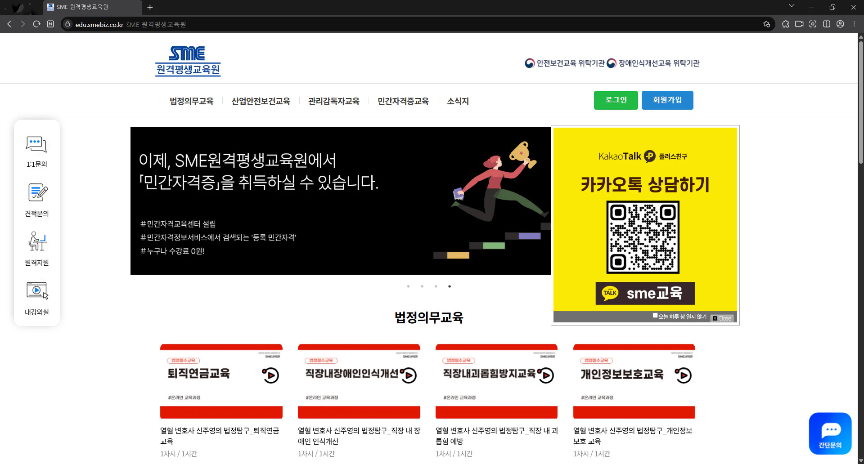This screenshot has height=464, width=864.
Task: Close the KakaoTalk popup
Action: pyautogui.click(x=722, y=318)
